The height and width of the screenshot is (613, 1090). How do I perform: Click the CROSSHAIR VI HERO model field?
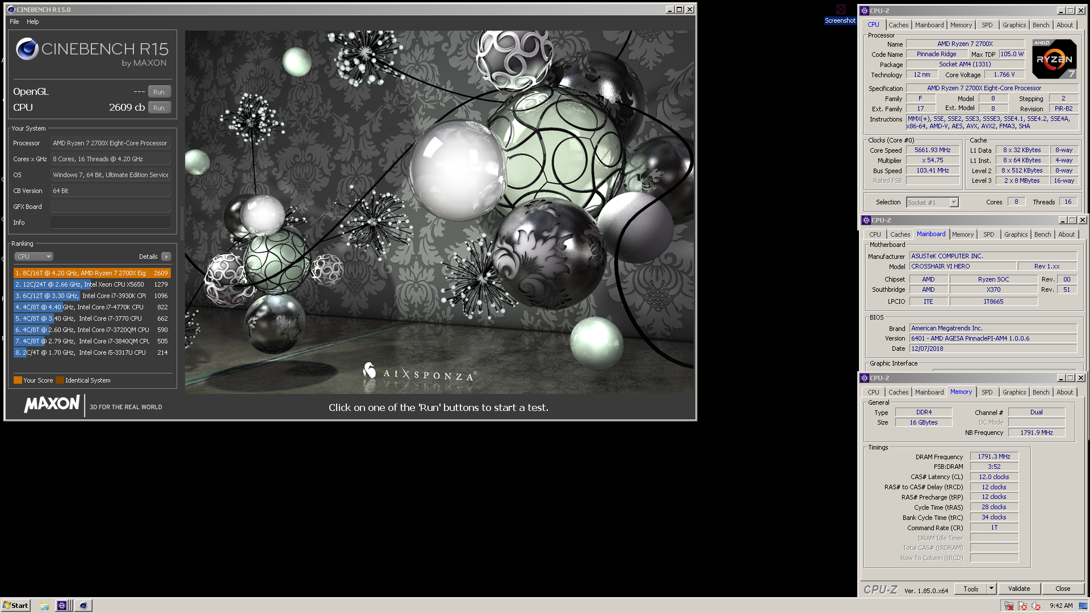click(962, 266)
